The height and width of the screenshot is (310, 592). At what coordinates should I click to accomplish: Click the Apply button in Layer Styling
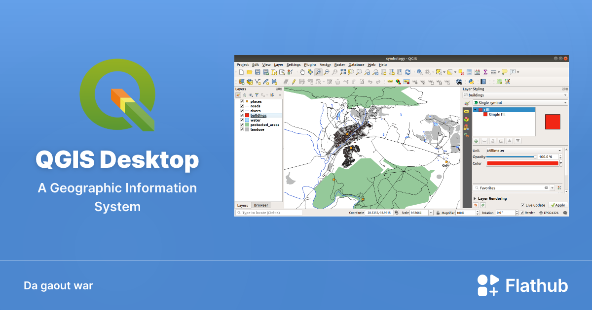[x=558, y=205]
